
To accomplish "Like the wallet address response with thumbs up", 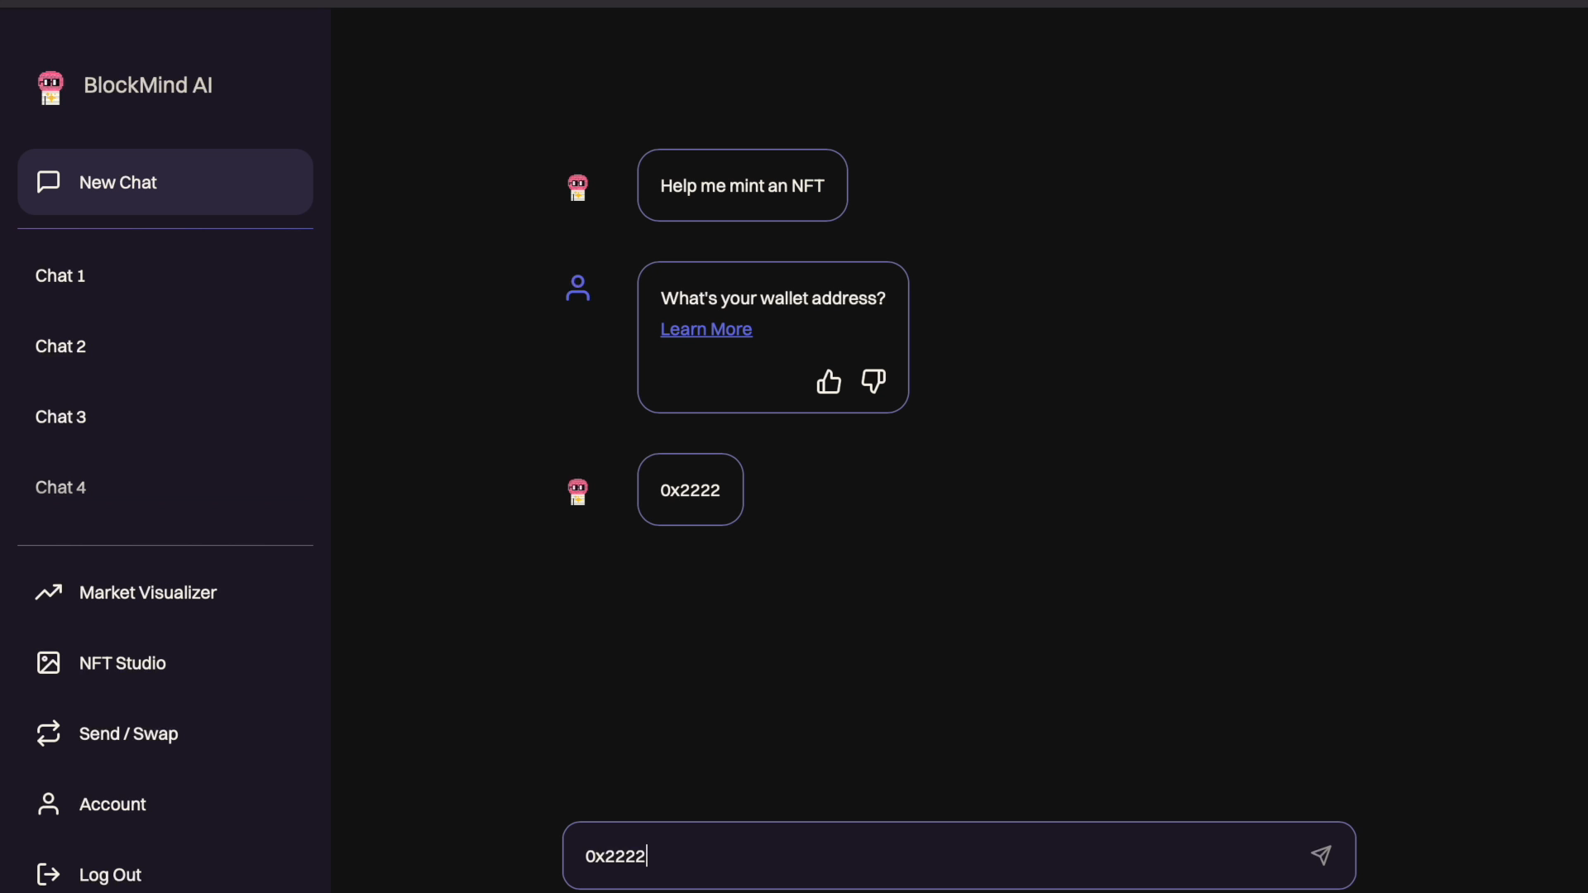I will click(x=829, y=381).
